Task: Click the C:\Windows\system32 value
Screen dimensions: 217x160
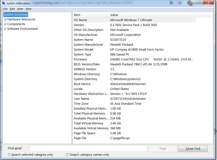Action: point(125,79)
